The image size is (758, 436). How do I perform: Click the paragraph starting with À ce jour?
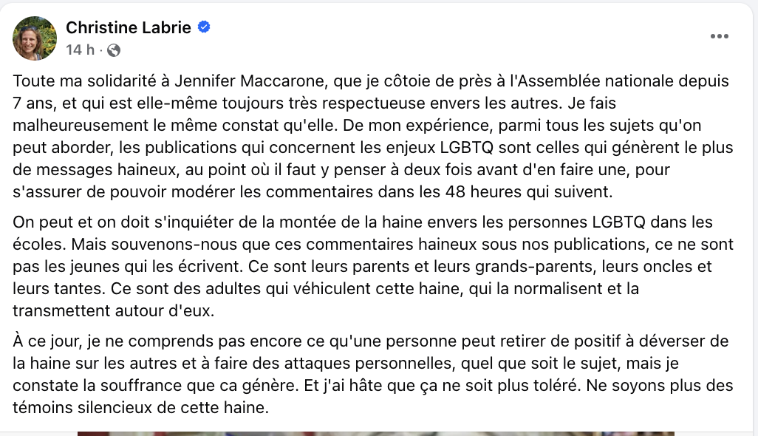[373, 374]
